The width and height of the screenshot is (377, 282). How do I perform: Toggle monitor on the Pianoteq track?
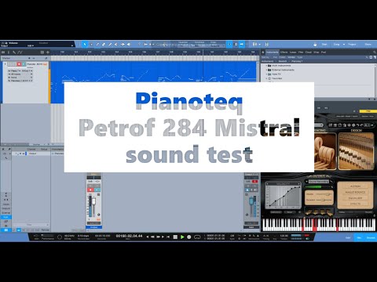24,64
